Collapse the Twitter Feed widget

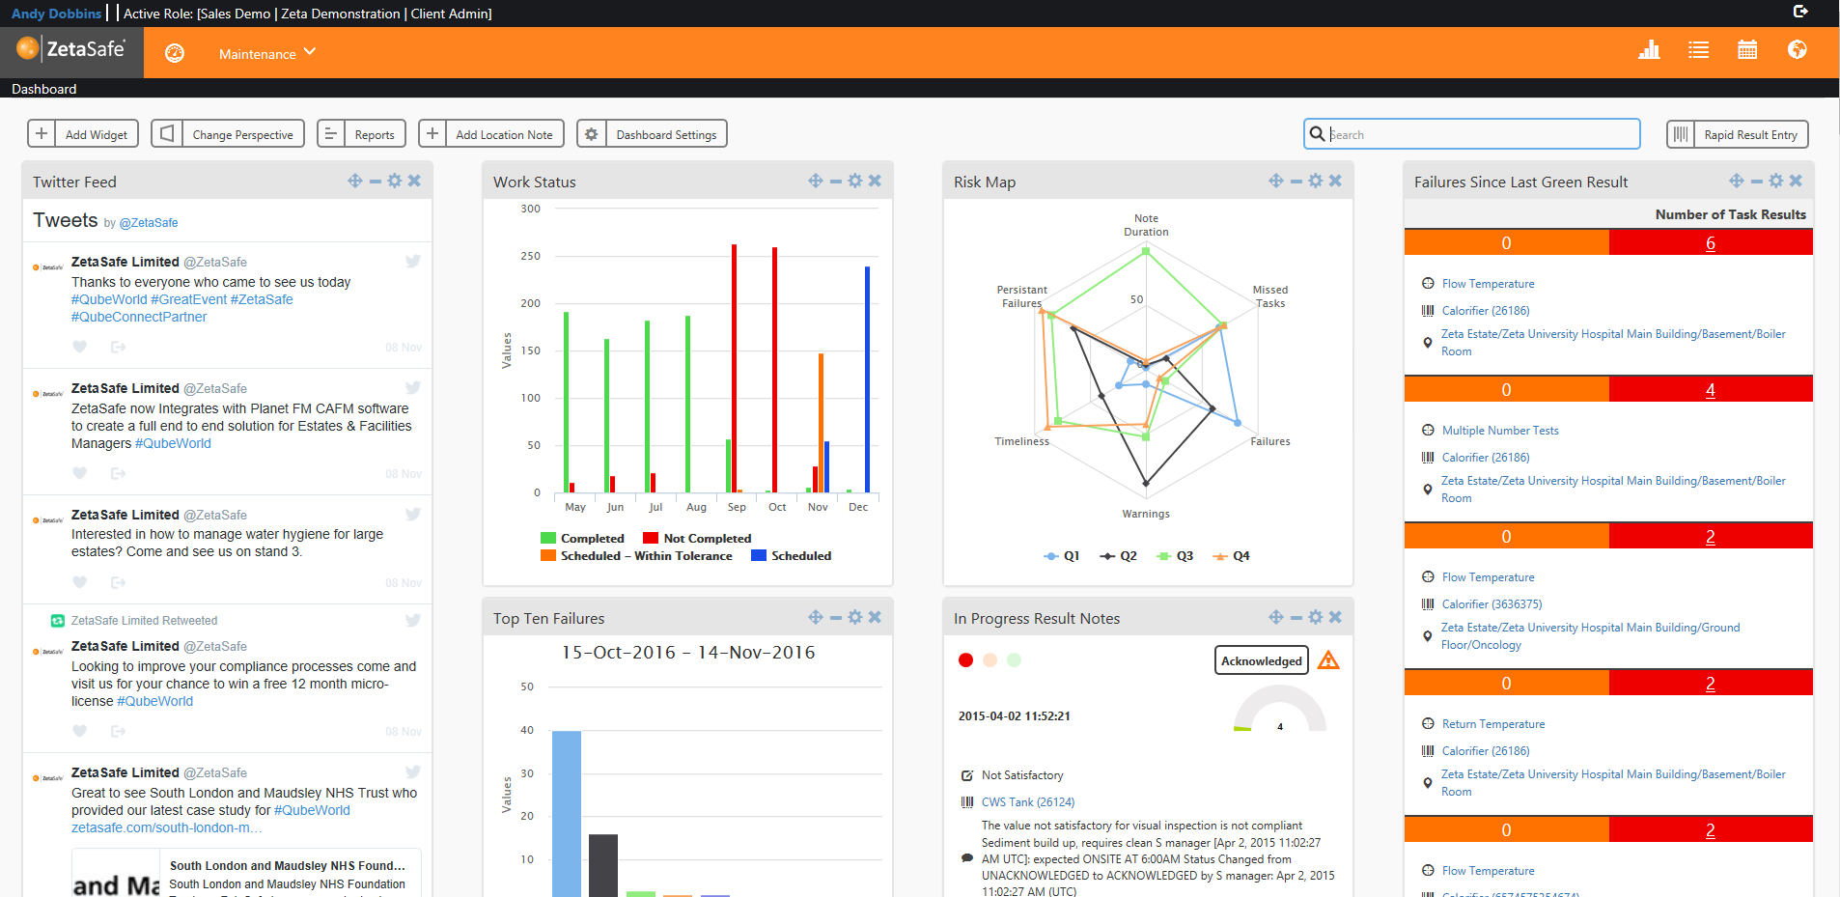(x=376, y=181)
